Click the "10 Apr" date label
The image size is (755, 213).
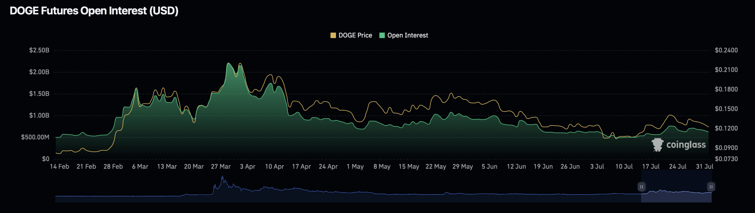[x=275, y=167]
